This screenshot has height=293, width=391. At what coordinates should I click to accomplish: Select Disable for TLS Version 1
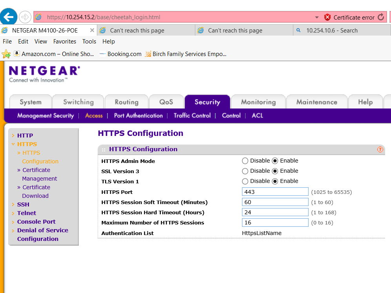pos(245,181)
